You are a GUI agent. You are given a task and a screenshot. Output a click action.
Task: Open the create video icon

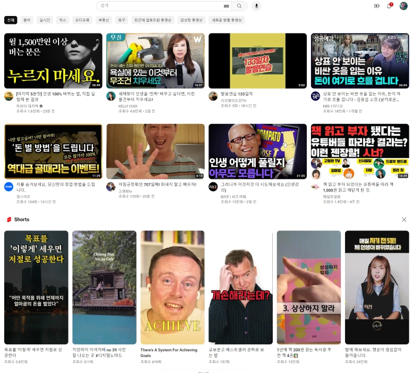(x=376, y=6)
